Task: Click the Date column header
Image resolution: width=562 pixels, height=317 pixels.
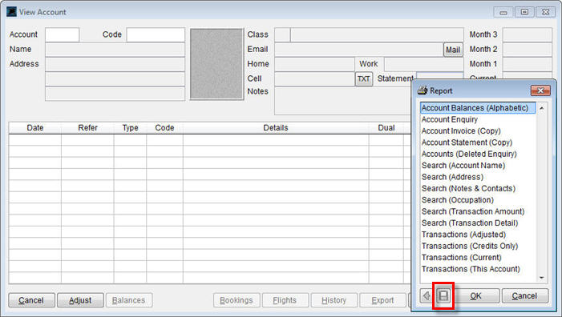Action: point(35,128)
